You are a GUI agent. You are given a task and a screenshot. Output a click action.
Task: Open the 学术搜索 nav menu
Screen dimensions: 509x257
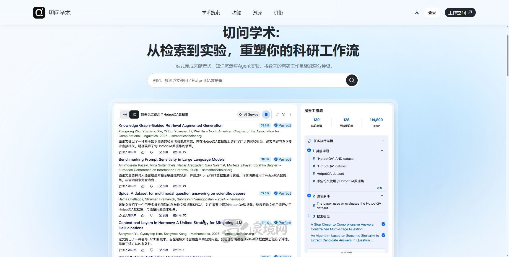211,12
